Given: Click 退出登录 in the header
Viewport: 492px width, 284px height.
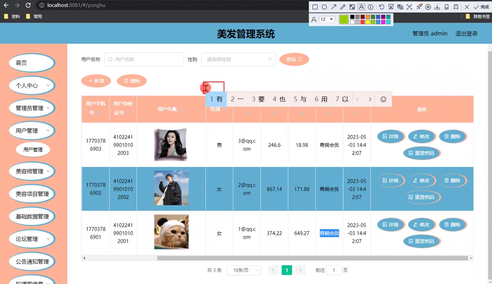Looking at the screenshot, I should 466,33.
